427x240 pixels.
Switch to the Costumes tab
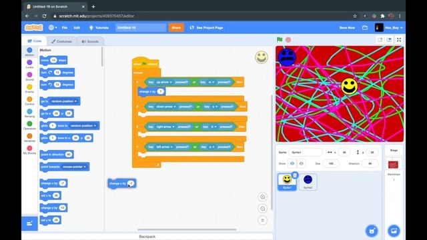(x=62, y=41)
